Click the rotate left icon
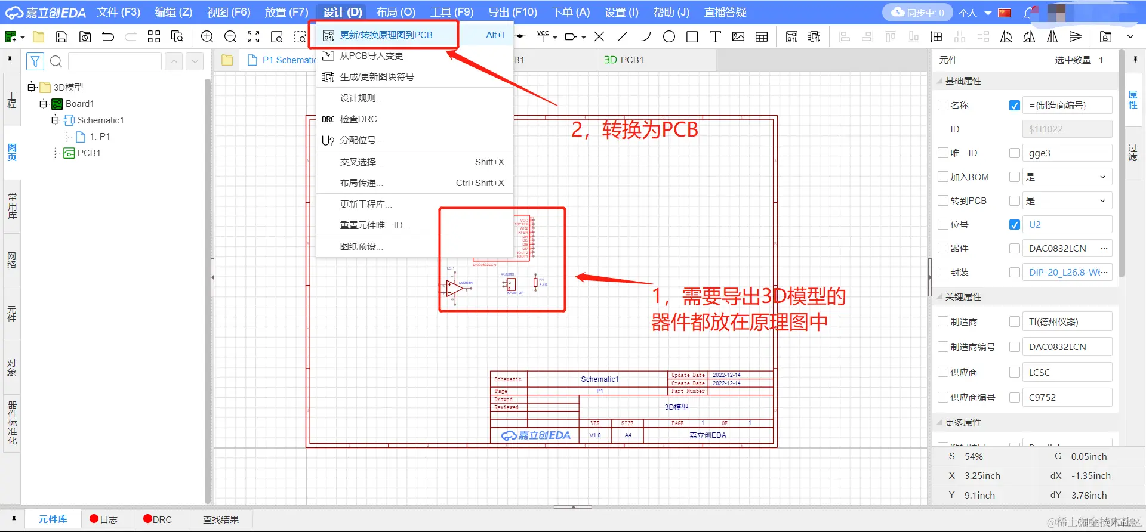1146x532 pixels. pos(1006,37)
